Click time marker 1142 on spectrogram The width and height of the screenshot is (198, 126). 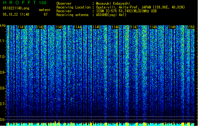40,27
